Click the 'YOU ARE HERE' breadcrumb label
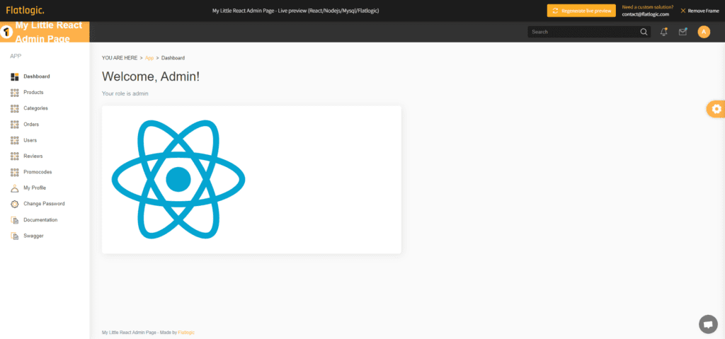 [119, 58]
